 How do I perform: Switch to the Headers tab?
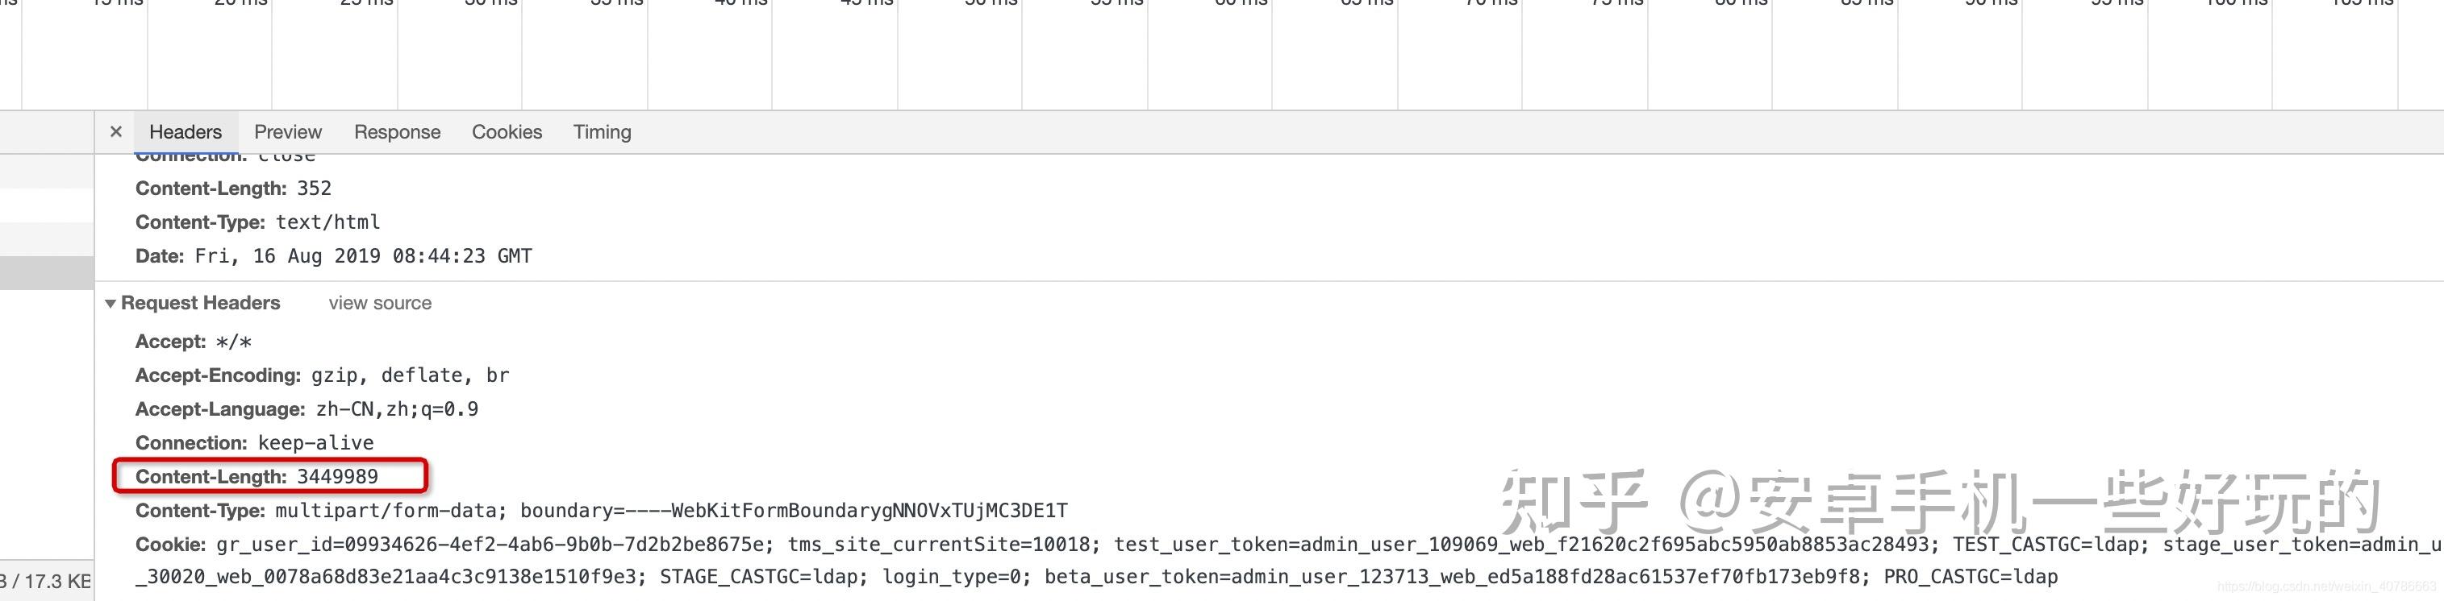pos(185,132)
